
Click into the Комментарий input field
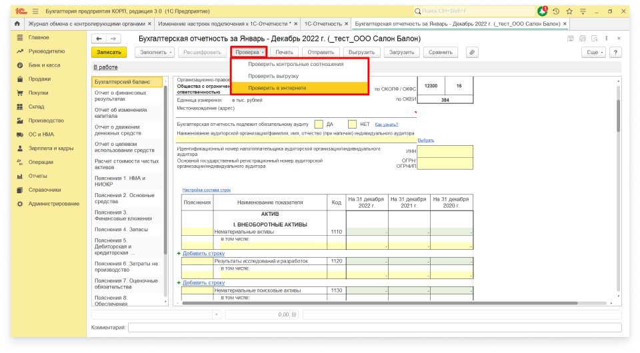(x=375, y=327)
